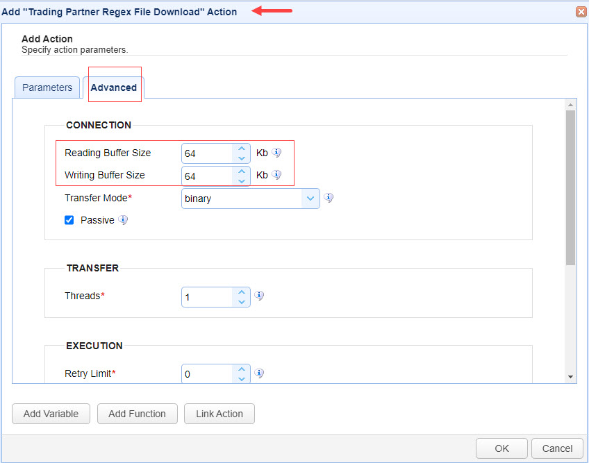
Task: Click the Link Action button
Action: pyautogui.click(x=219, y=414)
